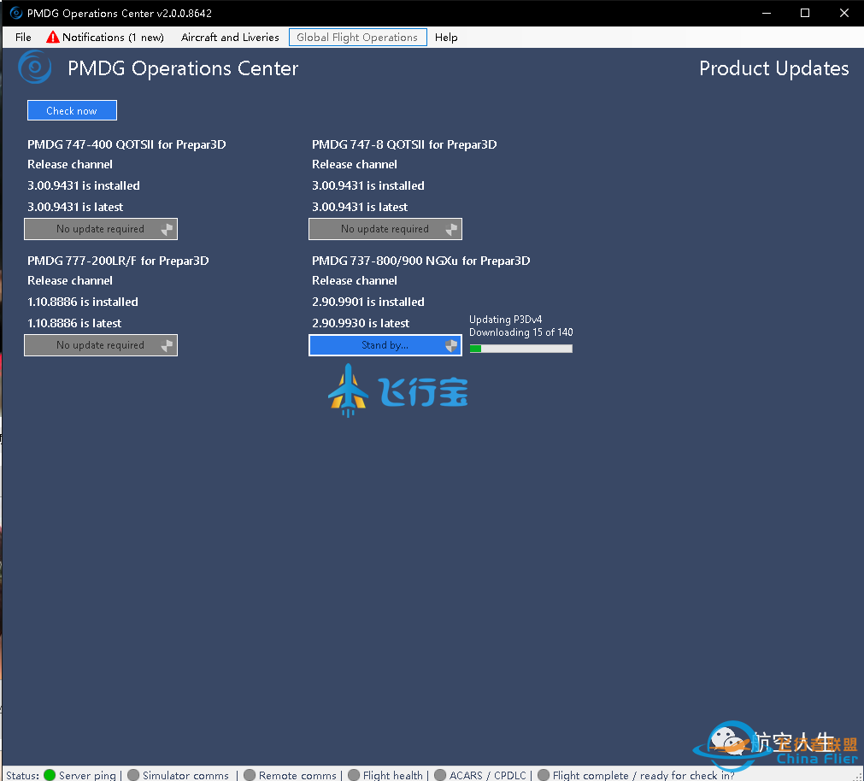Open Notifications (1 new) menu
Image resolution: width=864 pixels, height=781 pixels.
(x=105, y=38)
